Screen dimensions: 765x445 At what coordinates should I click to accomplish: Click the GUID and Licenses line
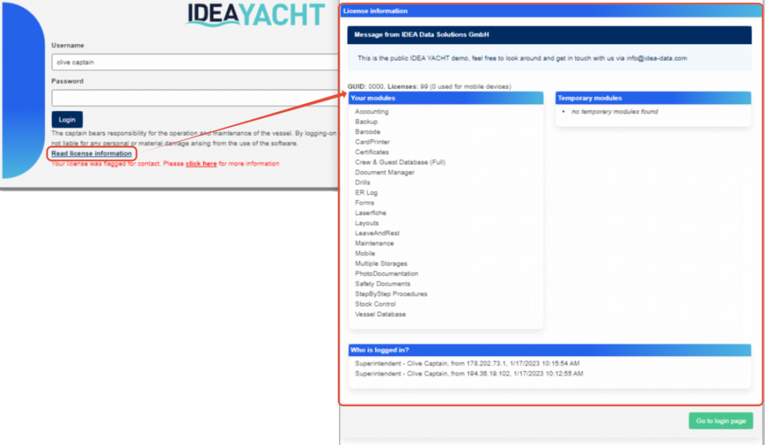pos(430,87)
